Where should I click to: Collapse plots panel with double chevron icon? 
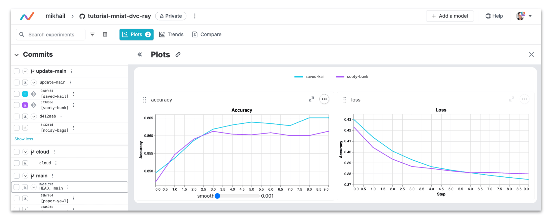pos(140,54)
